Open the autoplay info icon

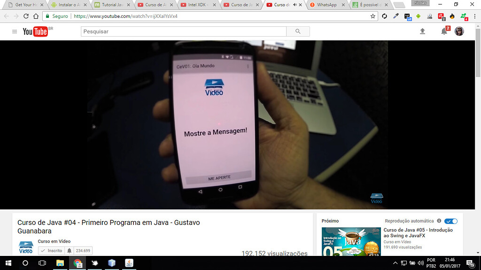[439, 221]
